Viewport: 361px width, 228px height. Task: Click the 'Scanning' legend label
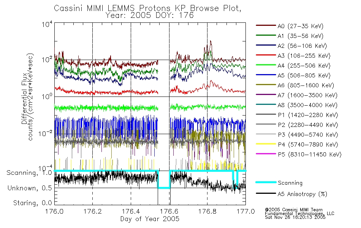290,183
